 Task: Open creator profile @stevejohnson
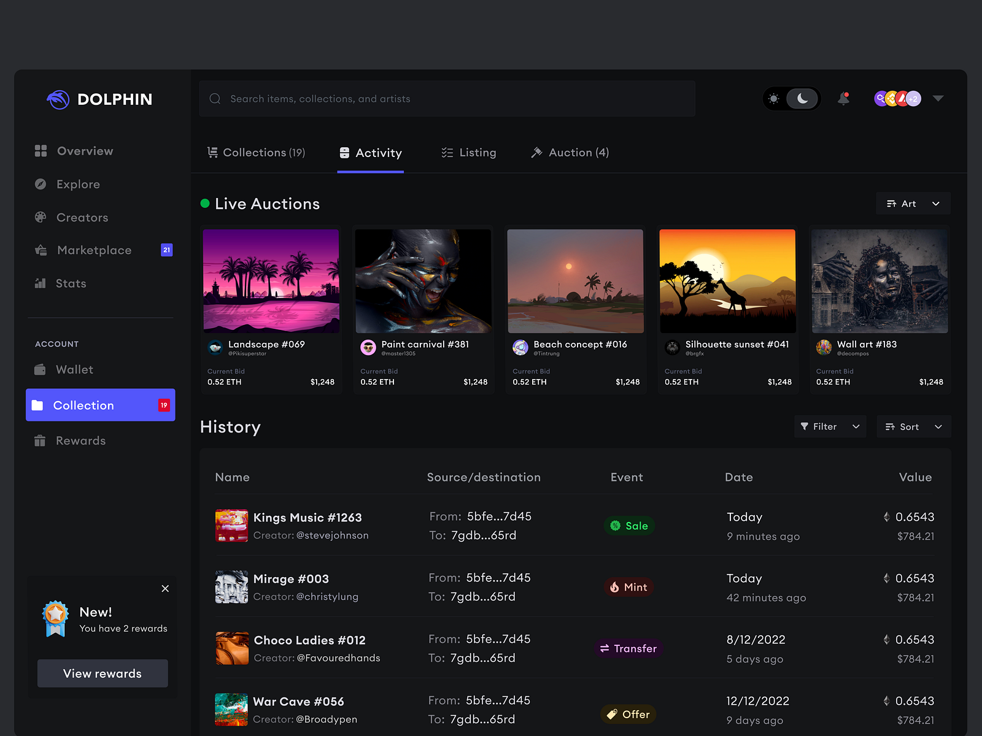pos(332,535)
